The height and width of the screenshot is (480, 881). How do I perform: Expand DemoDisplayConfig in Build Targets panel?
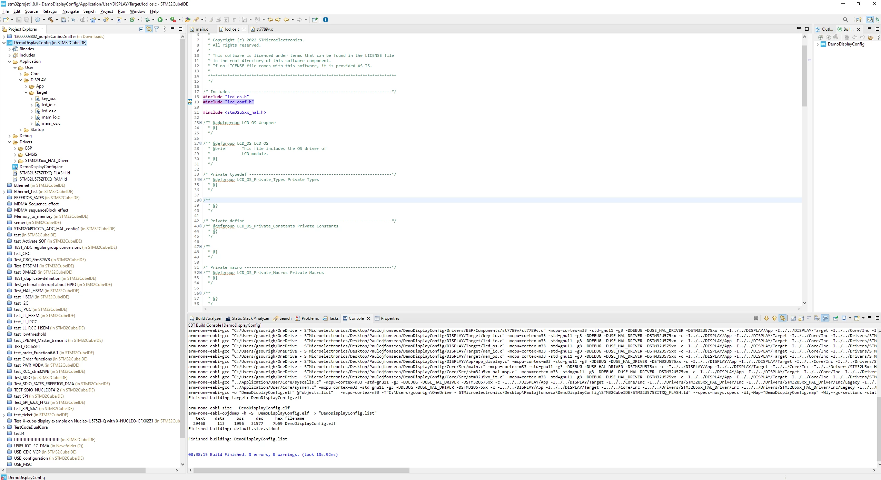tap(818, 44)
